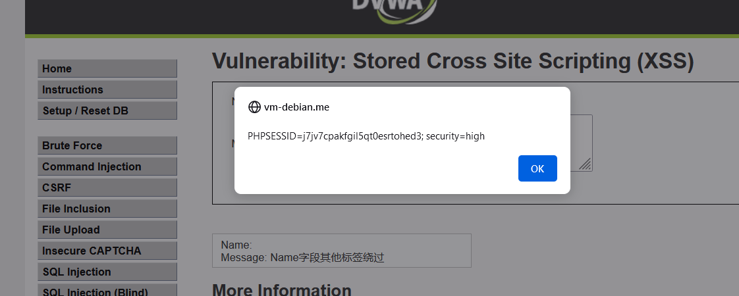739x296 pixels.
Task: Open SQL Injection (Blind) page
Action: pos(107,291)
